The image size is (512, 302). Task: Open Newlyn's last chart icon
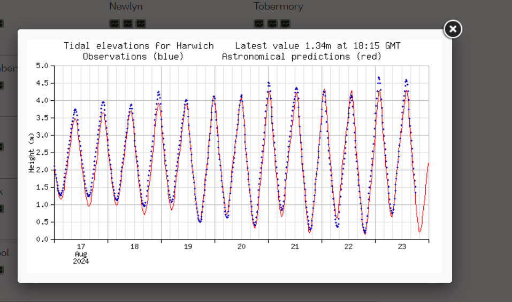(x=141, y=23)
